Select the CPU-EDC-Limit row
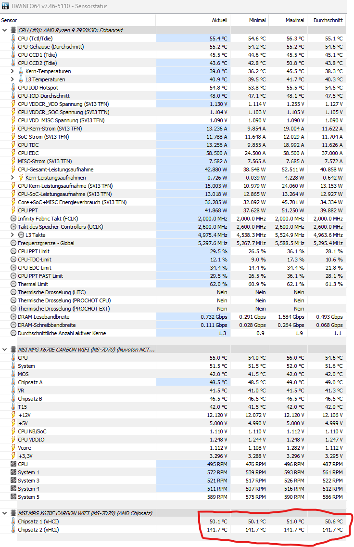354x547 pixels. [173, 268]
